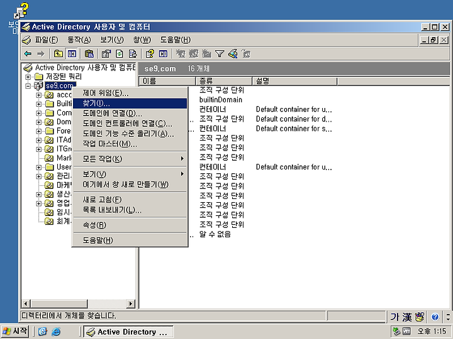Select 찾기(I)... from context menu
453x339 pixels.
pos(130,103)
